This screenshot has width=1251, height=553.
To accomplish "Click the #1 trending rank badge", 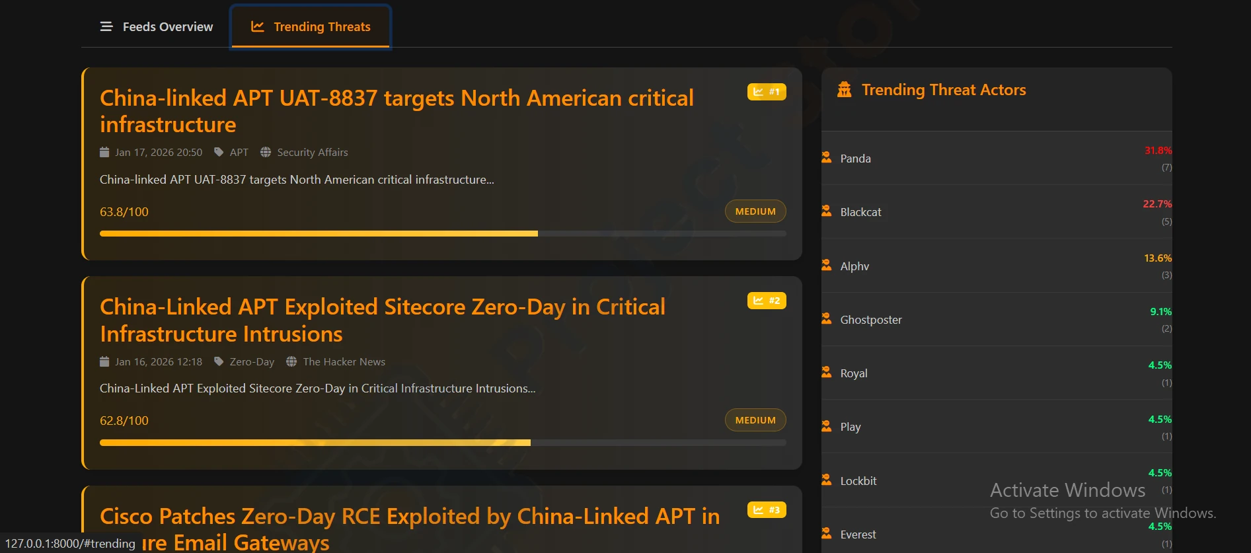I will pyautogui.click(x=767, y=92).
